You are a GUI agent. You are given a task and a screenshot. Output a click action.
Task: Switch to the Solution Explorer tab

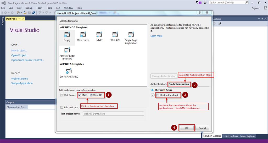(x=212, y=136)
